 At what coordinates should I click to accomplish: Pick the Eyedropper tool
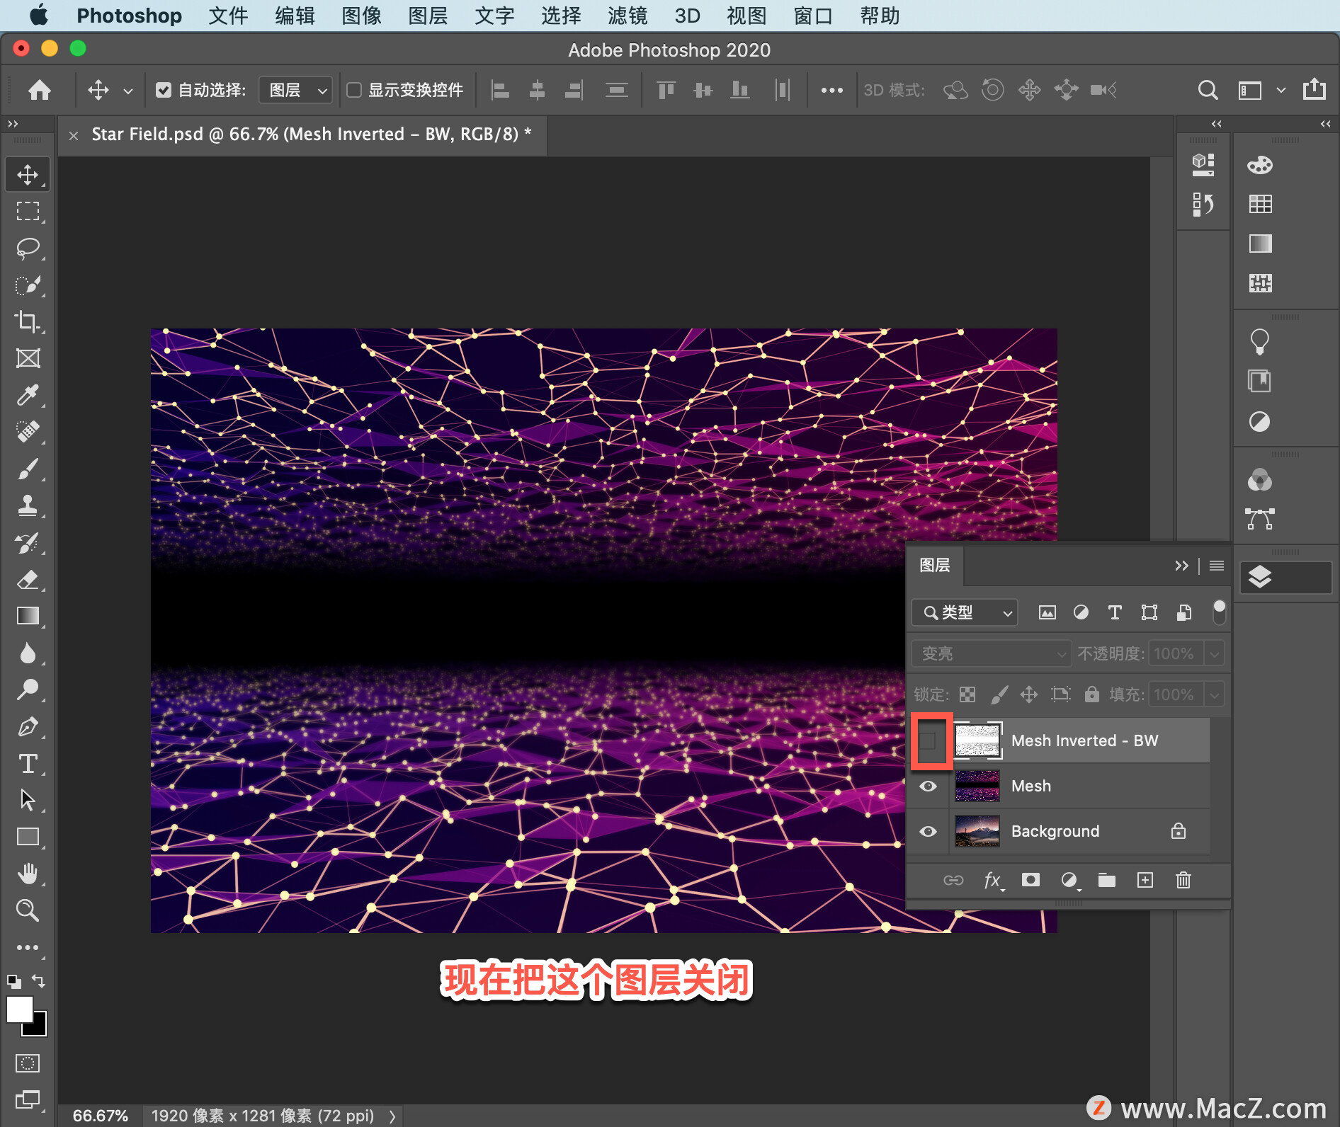(28, 395)
